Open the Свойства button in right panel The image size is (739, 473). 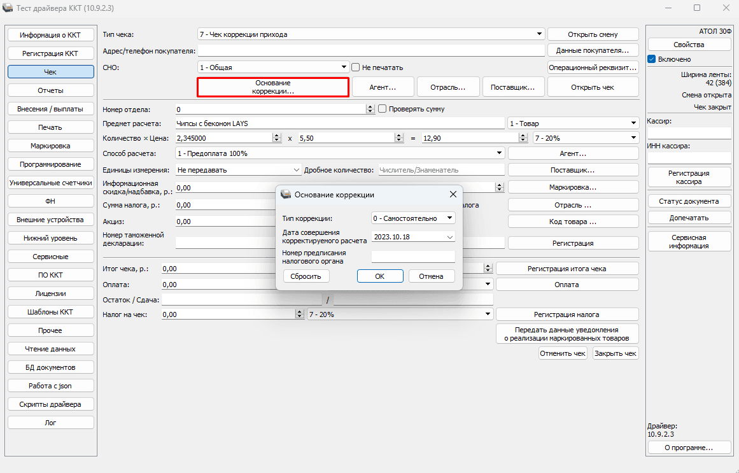point(689,45)
